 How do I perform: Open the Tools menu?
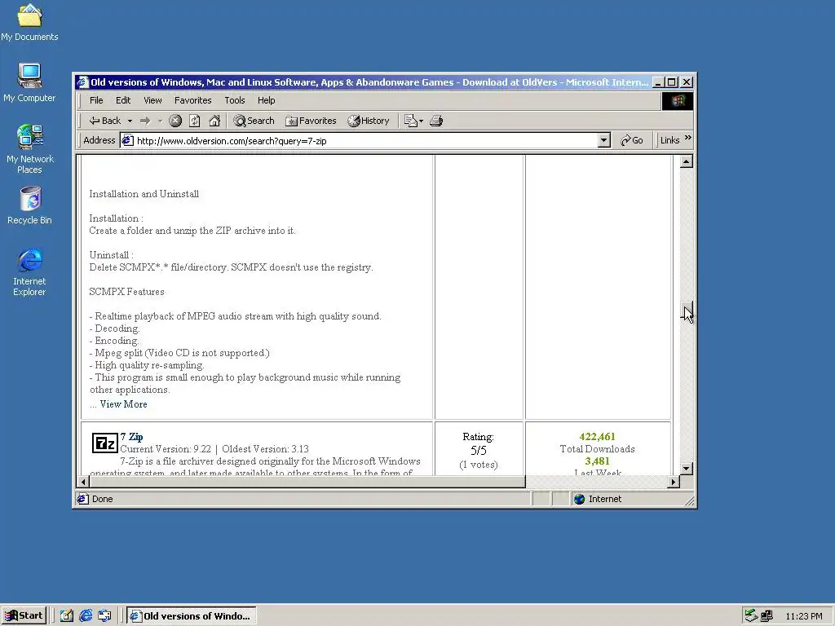click(234, 100)
